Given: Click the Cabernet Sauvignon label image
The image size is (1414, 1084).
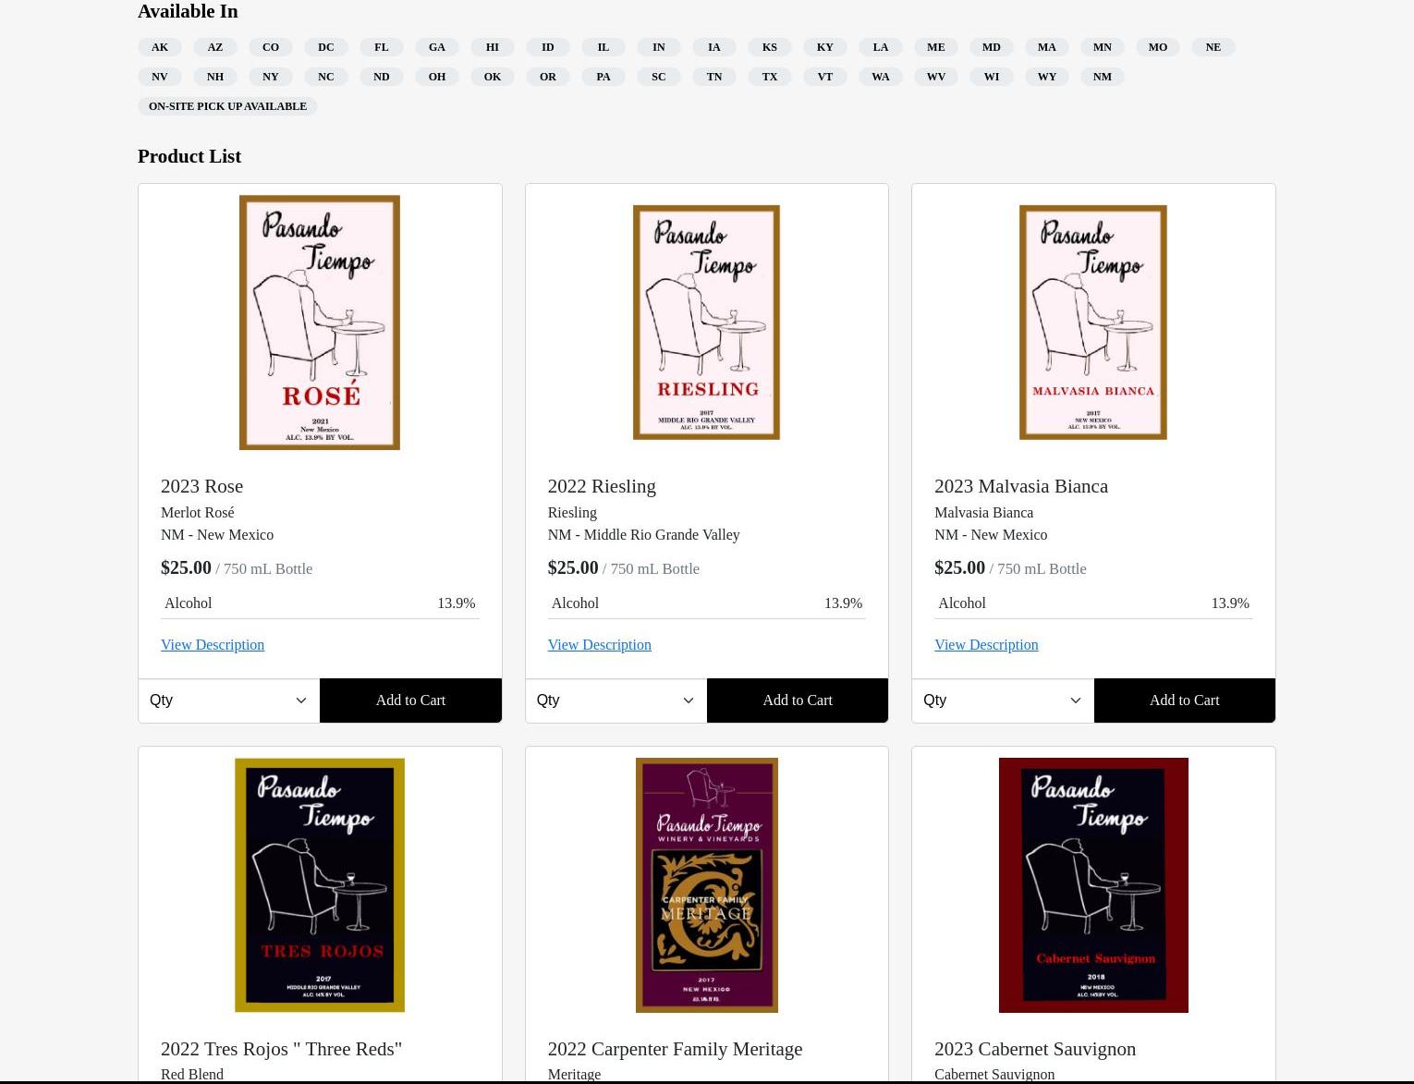Looking at the screenshot, I should (1093, 885).
